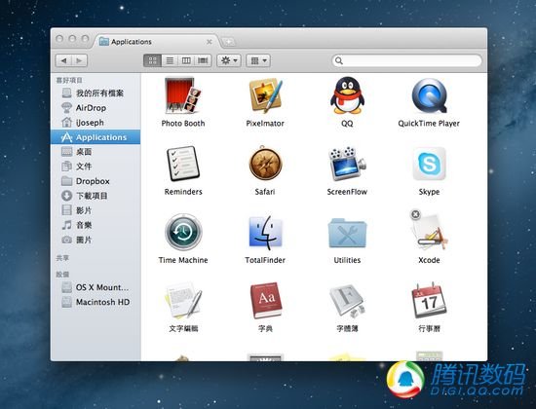The height and width of the screenshot is (409, 536).
Task: Open 影片 Movies in the sidebar
Action: (96, 210)
